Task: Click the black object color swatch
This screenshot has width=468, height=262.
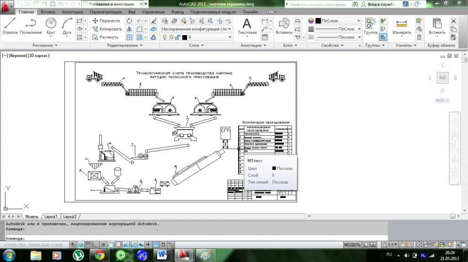Action: click(x=318, y=21)
